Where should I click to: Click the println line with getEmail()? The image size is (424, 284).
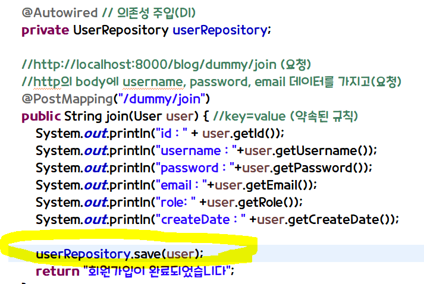(x=176, y=185)
